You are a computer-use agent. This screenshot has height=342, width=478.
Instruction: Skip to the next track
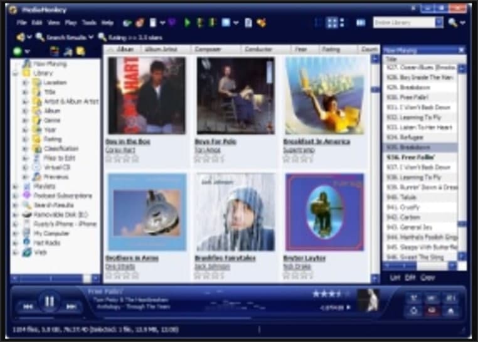point(72,306)
